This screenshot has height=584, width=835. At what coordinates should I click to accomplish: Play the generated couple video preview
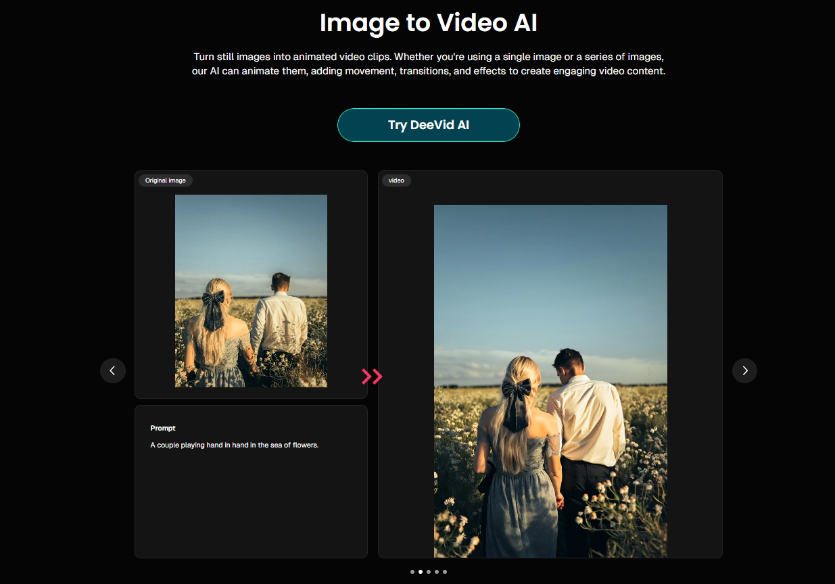click(550, 381)
